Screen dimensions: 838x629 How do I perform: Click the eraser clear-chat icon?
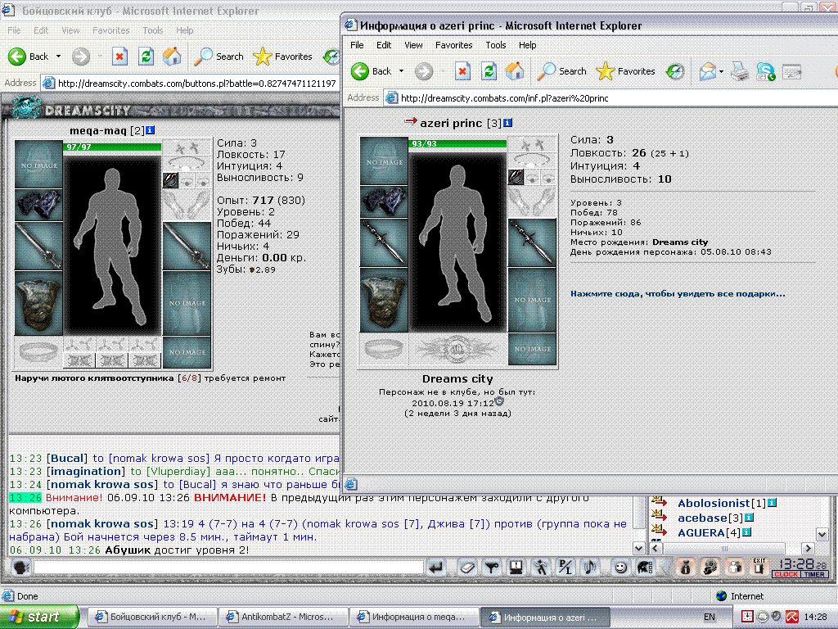[x=467, y=567]
